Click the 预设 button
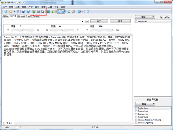173x130 pixels. pos(120,21)
